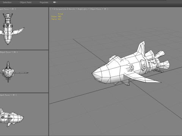Switch to the Populate ribbon tab

point(44,2)
